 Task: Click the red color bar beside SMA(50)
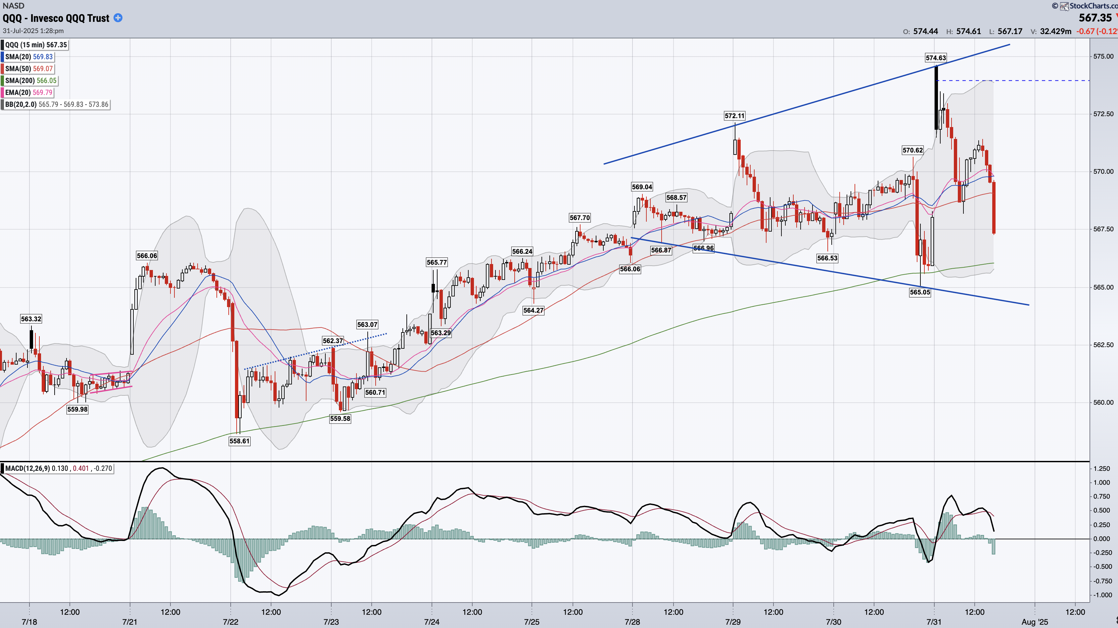pos(2,68)
